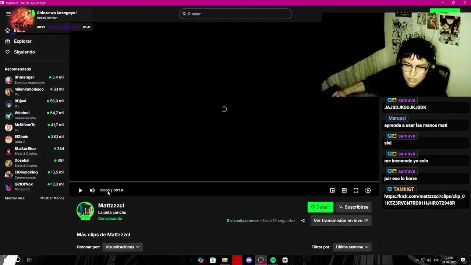The height and width of the screenshot is (265, 471).
Task: Enter fullscreen on the clip player
Action: 356,190
